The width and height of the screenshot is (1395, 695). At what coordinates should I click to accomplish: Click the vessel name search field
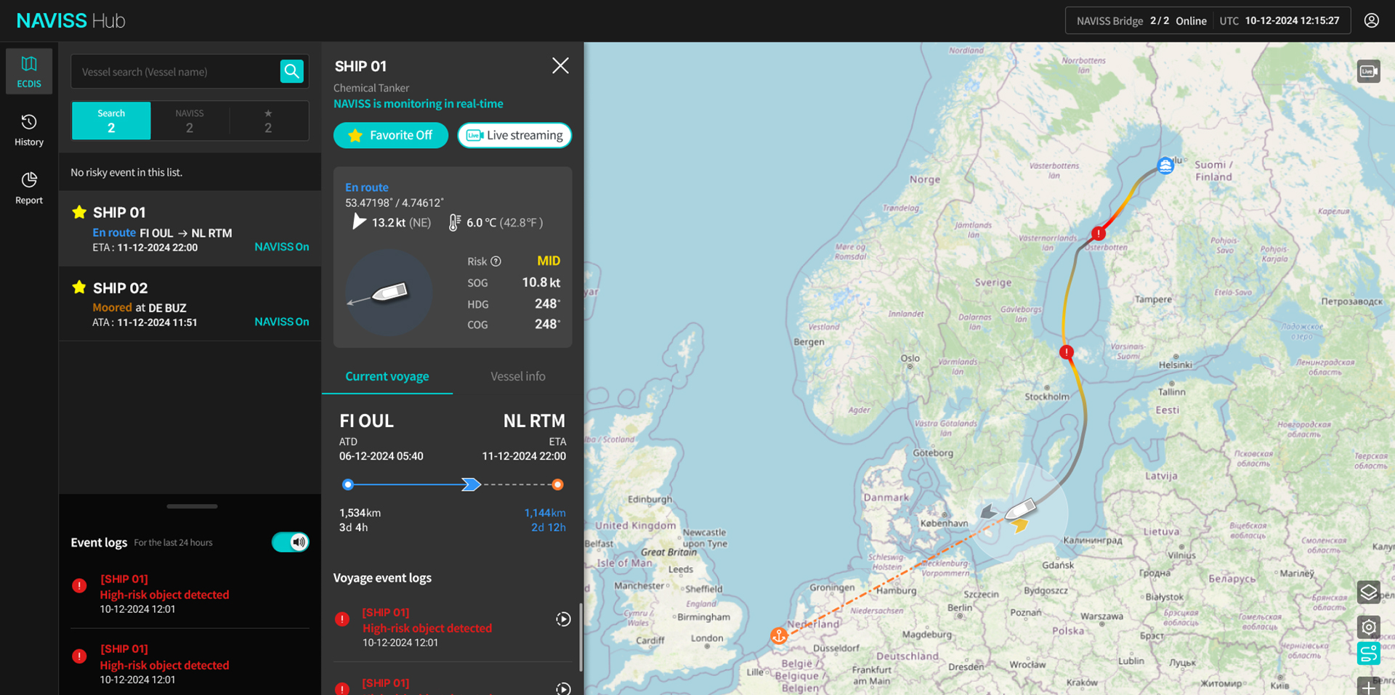(x=174, y=72)
